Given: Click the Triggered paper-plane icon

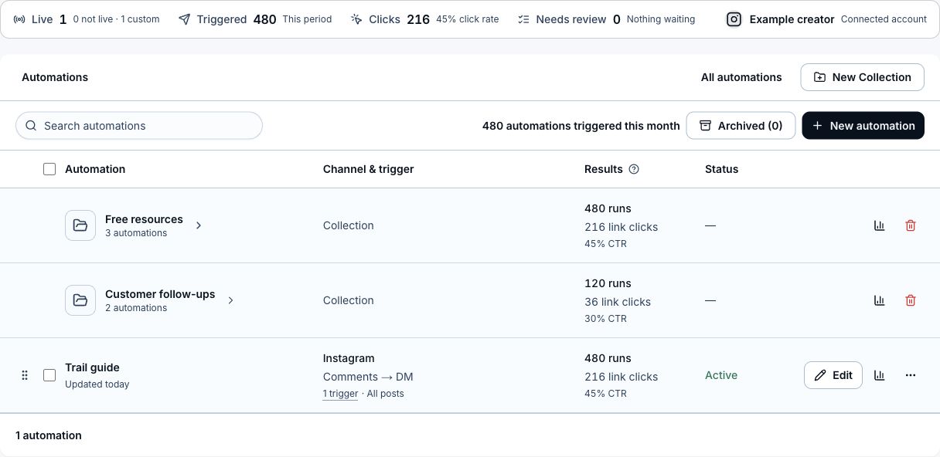Looking at the screenshot, I should 184,19.
